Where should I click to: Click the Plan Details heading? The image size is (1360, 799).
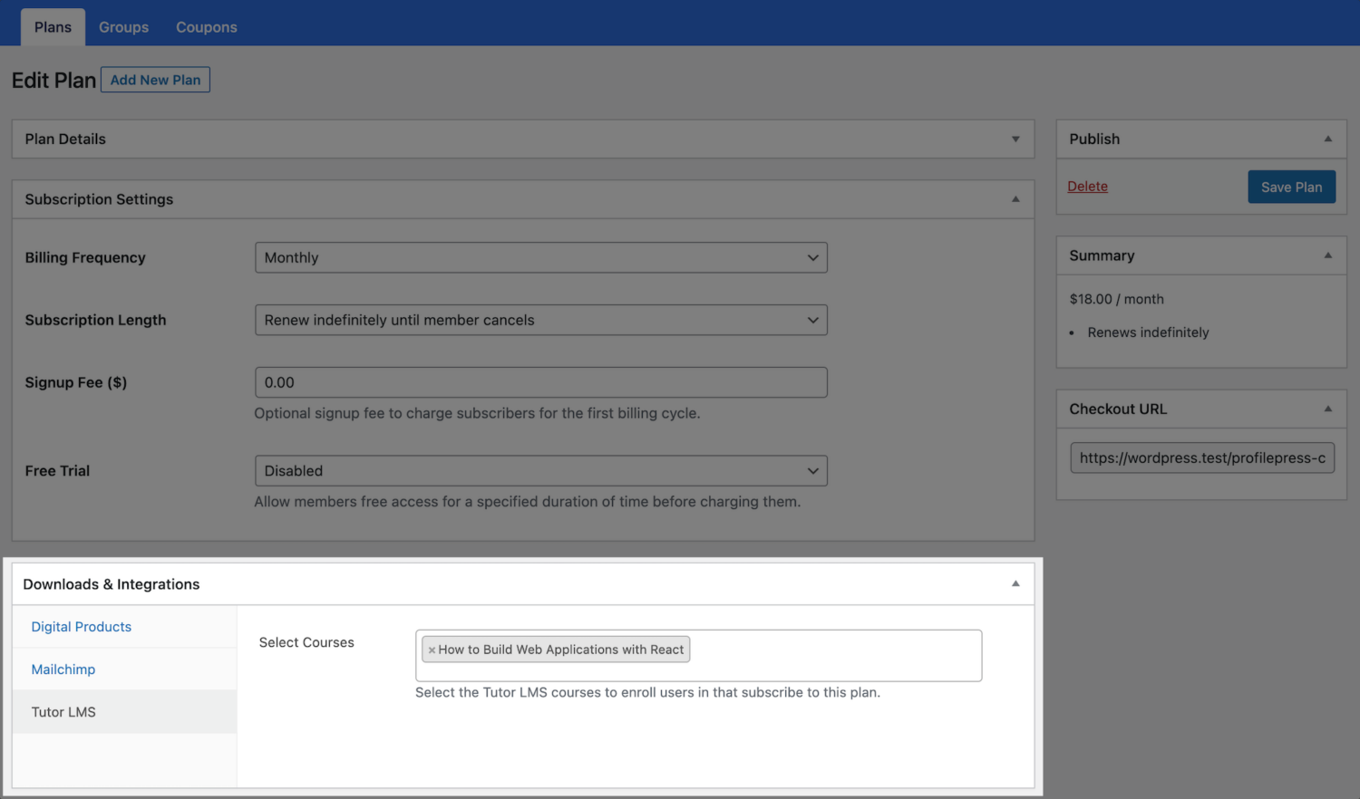(65, 140)
